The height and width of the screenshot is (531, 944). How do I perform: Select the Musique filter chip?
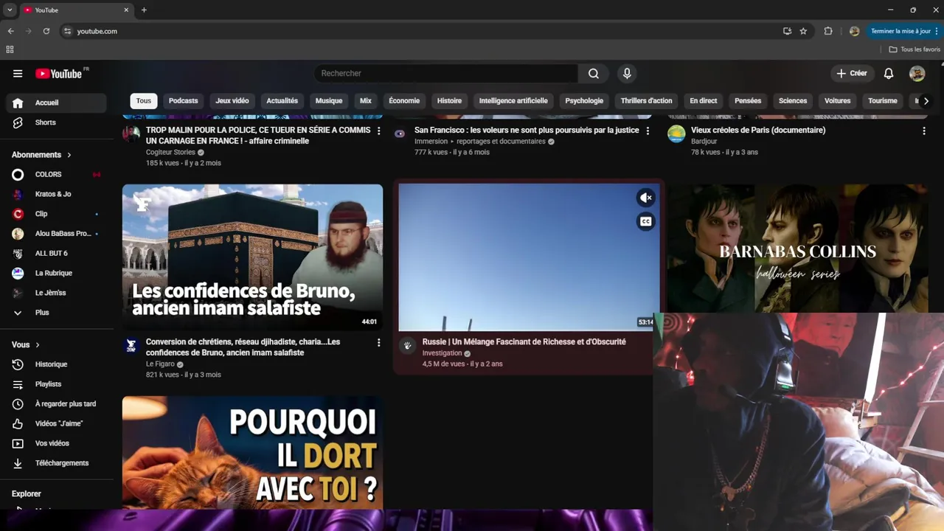point(329,101)
